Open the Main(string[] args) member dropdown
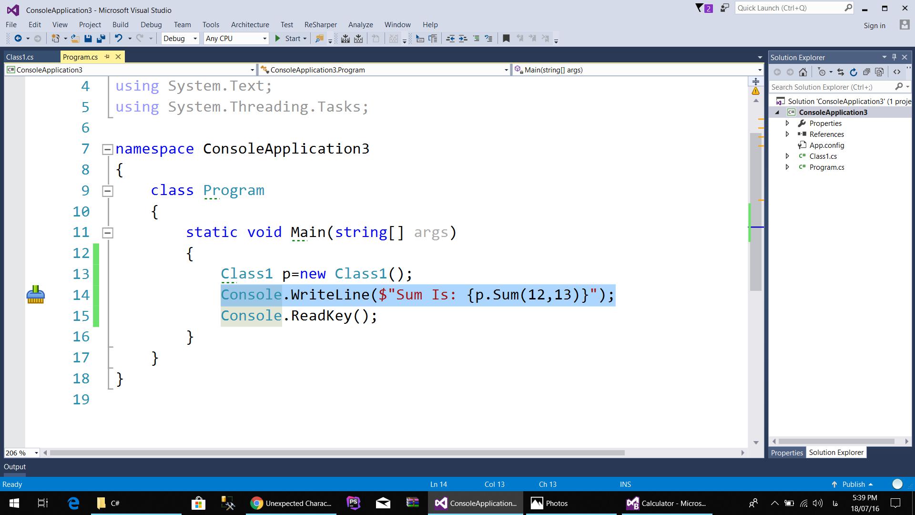This screenshot has height=515, width=915. click(x=638, y=70)
